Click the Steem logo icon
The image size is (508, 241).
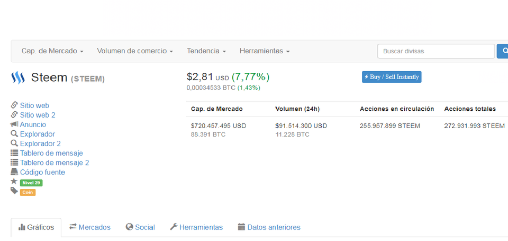tap(18, 78)
